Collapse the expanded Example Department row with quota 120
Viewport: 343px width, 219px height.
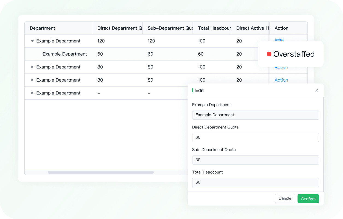[32, 41]
